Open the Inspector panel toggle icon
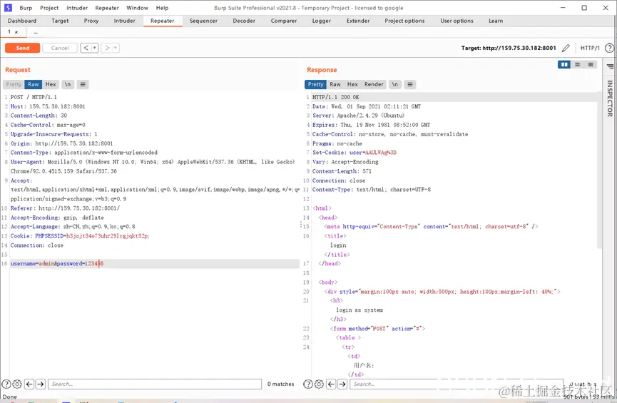The height and width of the screenshot is (403, 617). pyautogui.click(x=610, y=66)
